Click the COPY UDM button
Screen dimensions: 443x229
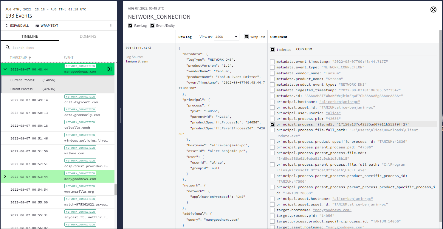pos(304,49)
